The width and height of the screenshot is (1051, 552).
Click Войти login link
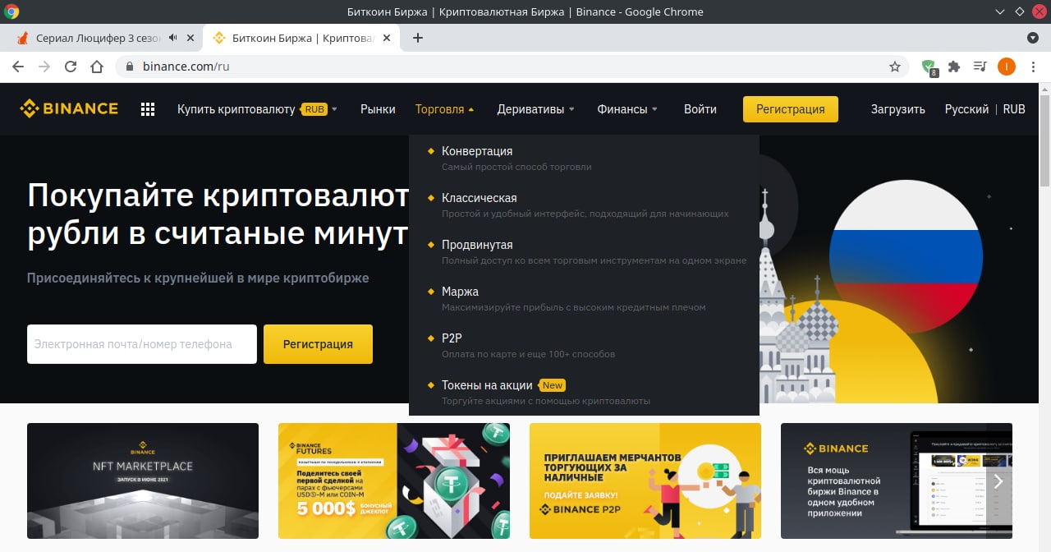[x=700, y=109]
